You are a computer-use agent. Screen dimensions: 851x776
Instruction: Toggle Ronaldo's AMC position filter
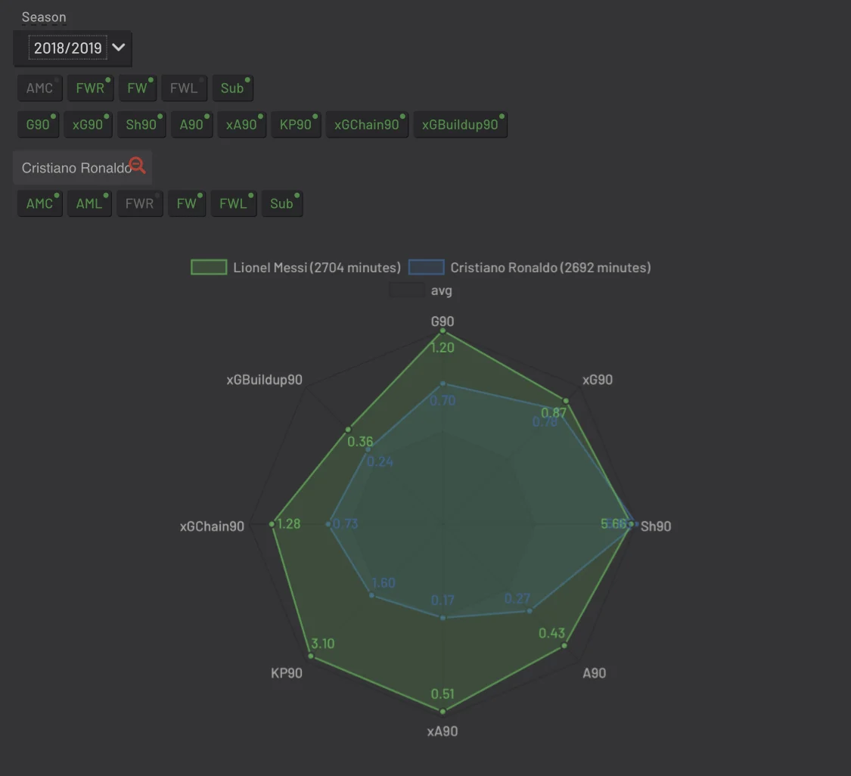[x=39, y=203]
